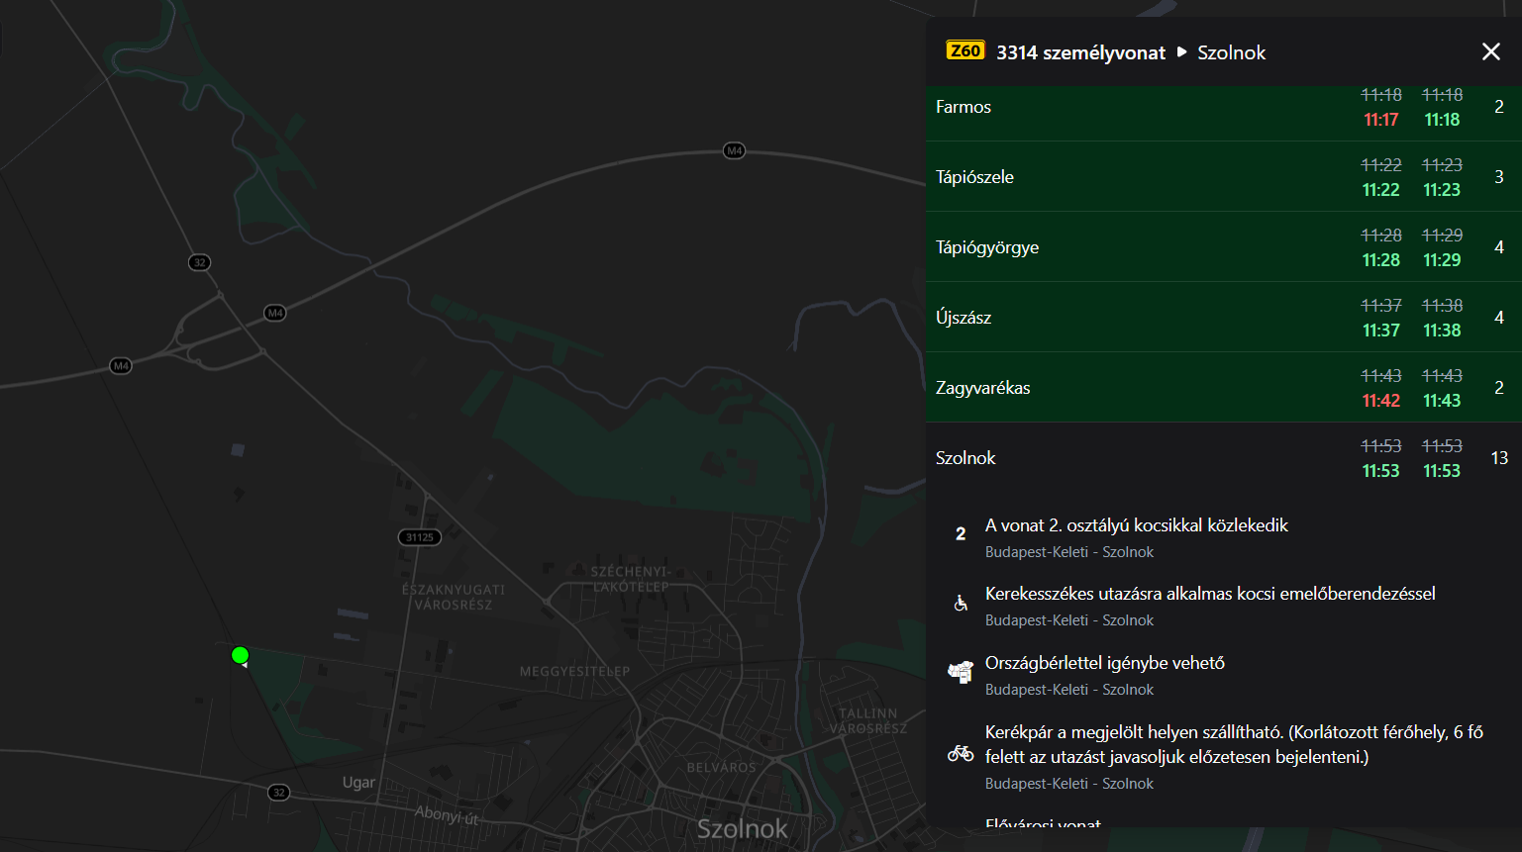Click the 31125 road number badge

coord(419,537)
